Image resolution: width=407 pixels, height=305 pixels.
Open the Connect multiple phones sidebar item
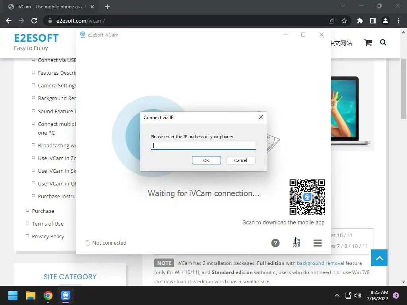[x=57, y=128]
